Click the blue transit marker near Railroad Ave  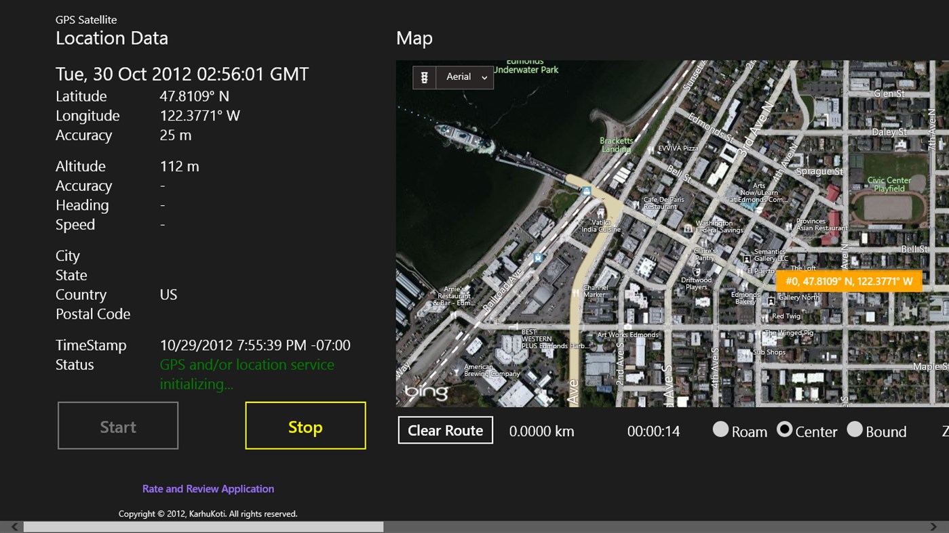point(537,257)
